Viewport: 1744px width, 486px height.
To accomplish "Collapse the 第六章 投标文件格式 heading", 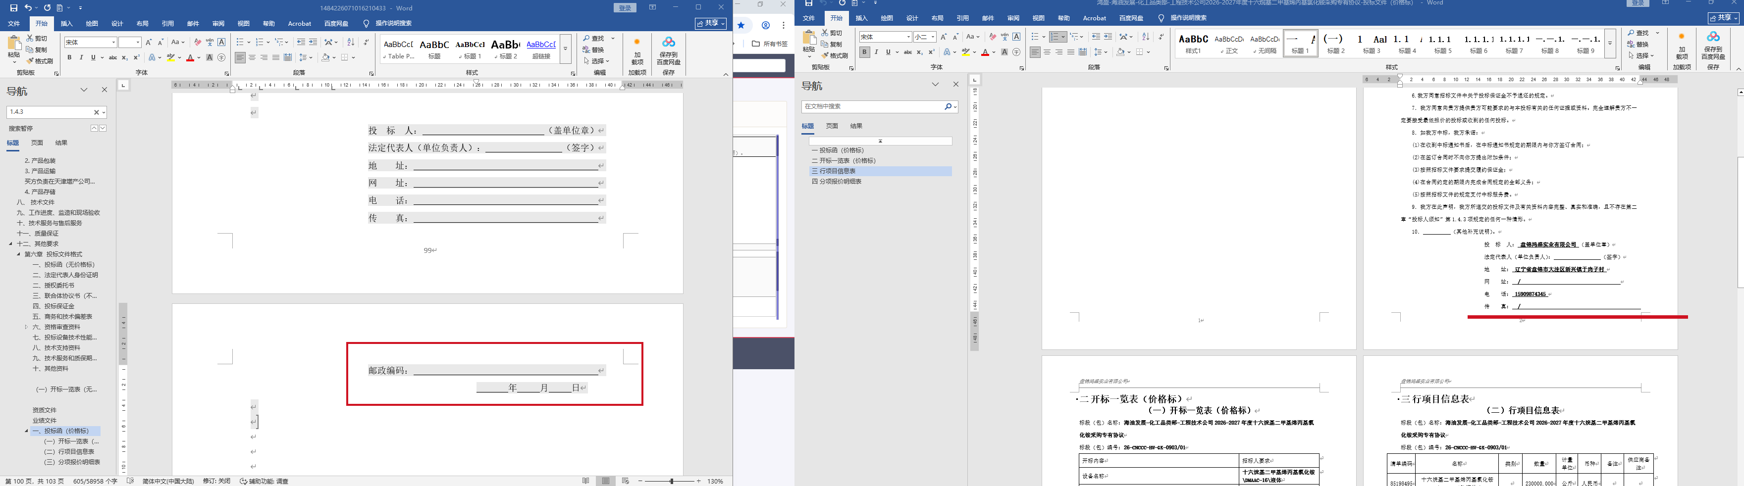I will (x=19, y=254).
